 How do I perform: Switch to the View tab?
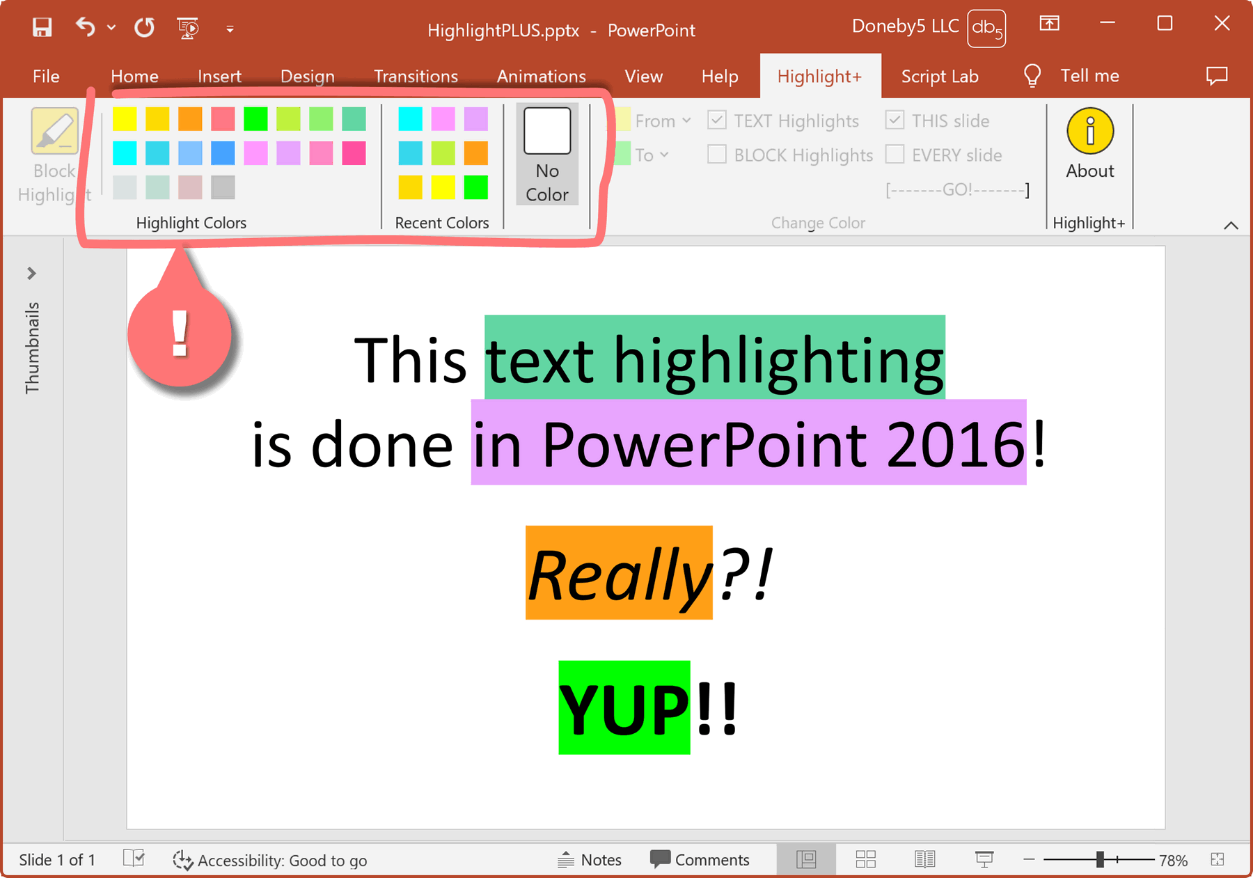click(643, 76)
